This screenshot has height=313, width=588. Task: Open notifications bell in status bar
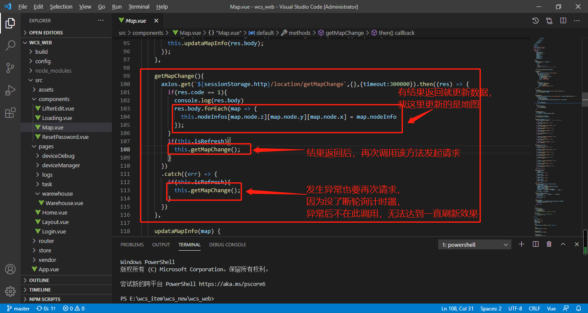pos(579,308)
